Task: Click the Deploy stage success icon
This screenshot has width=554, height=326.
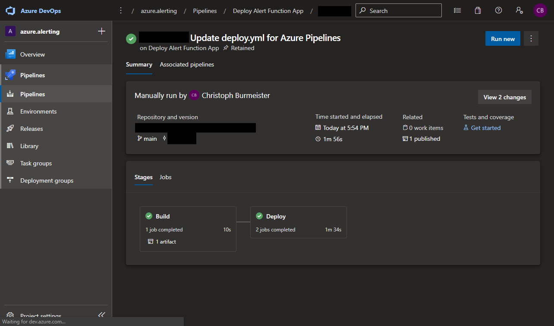Action: [259, 216]
